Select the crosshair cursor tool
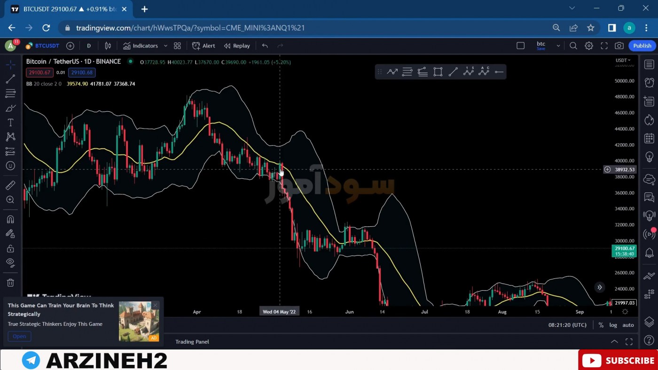This screenshot has height=370, width=658. 10,64
